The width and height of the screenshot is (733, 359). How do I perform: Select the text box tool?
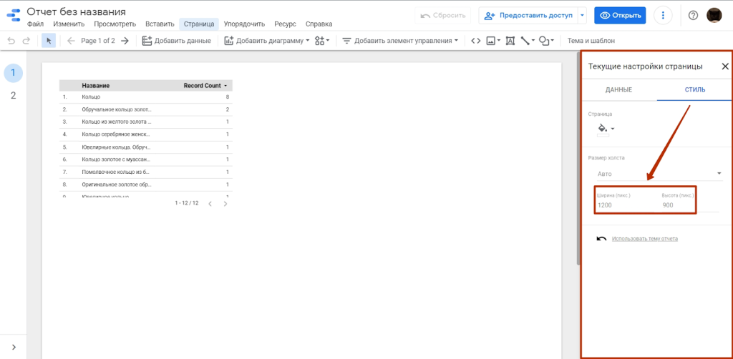(x=510, y=41)
